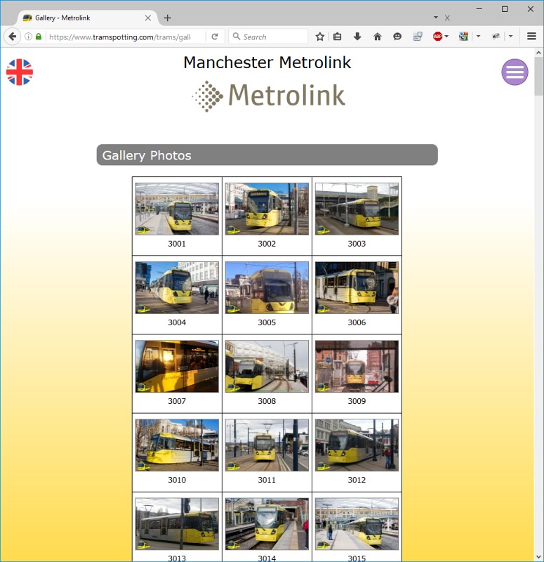Image resolution: width=544 pixels, height=562 pixels.
Task: Open the bookmarks list icon
Action: [338, 37]
